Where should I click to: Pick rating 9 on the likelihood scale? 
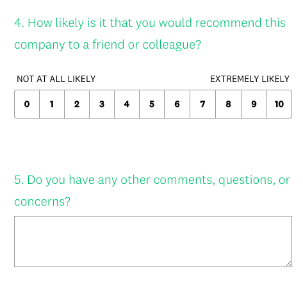coord(254,104)
